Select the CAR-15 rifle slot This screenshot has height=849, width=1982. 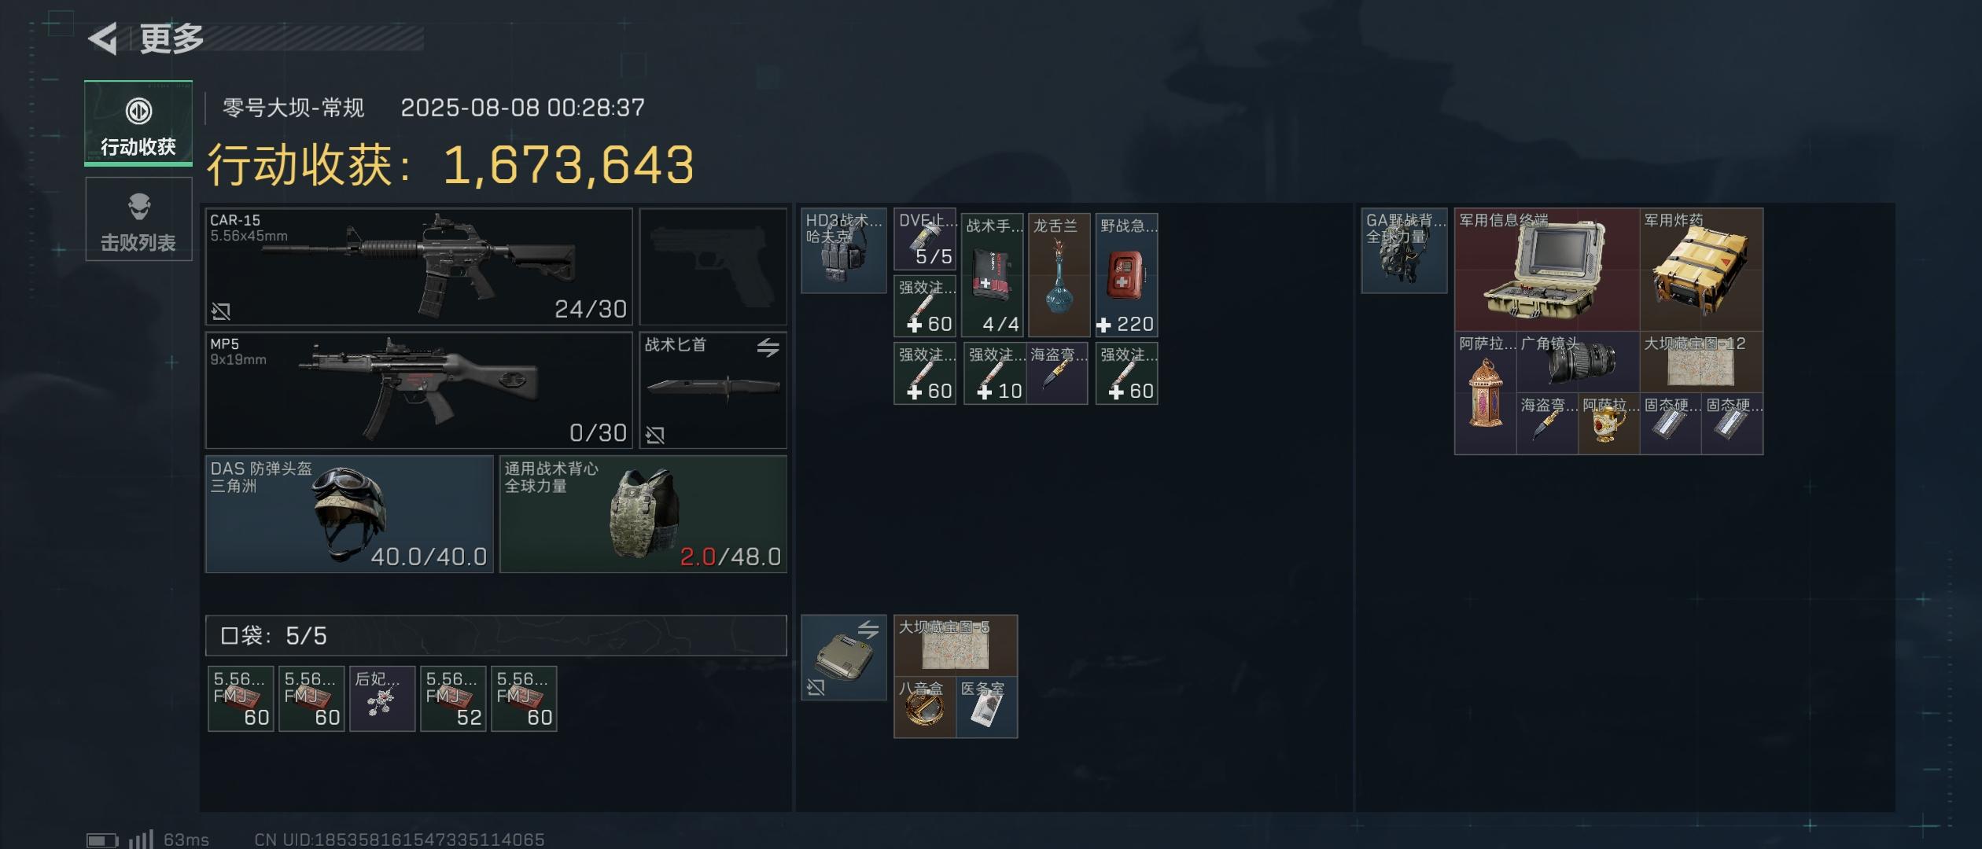coord(418,266)
